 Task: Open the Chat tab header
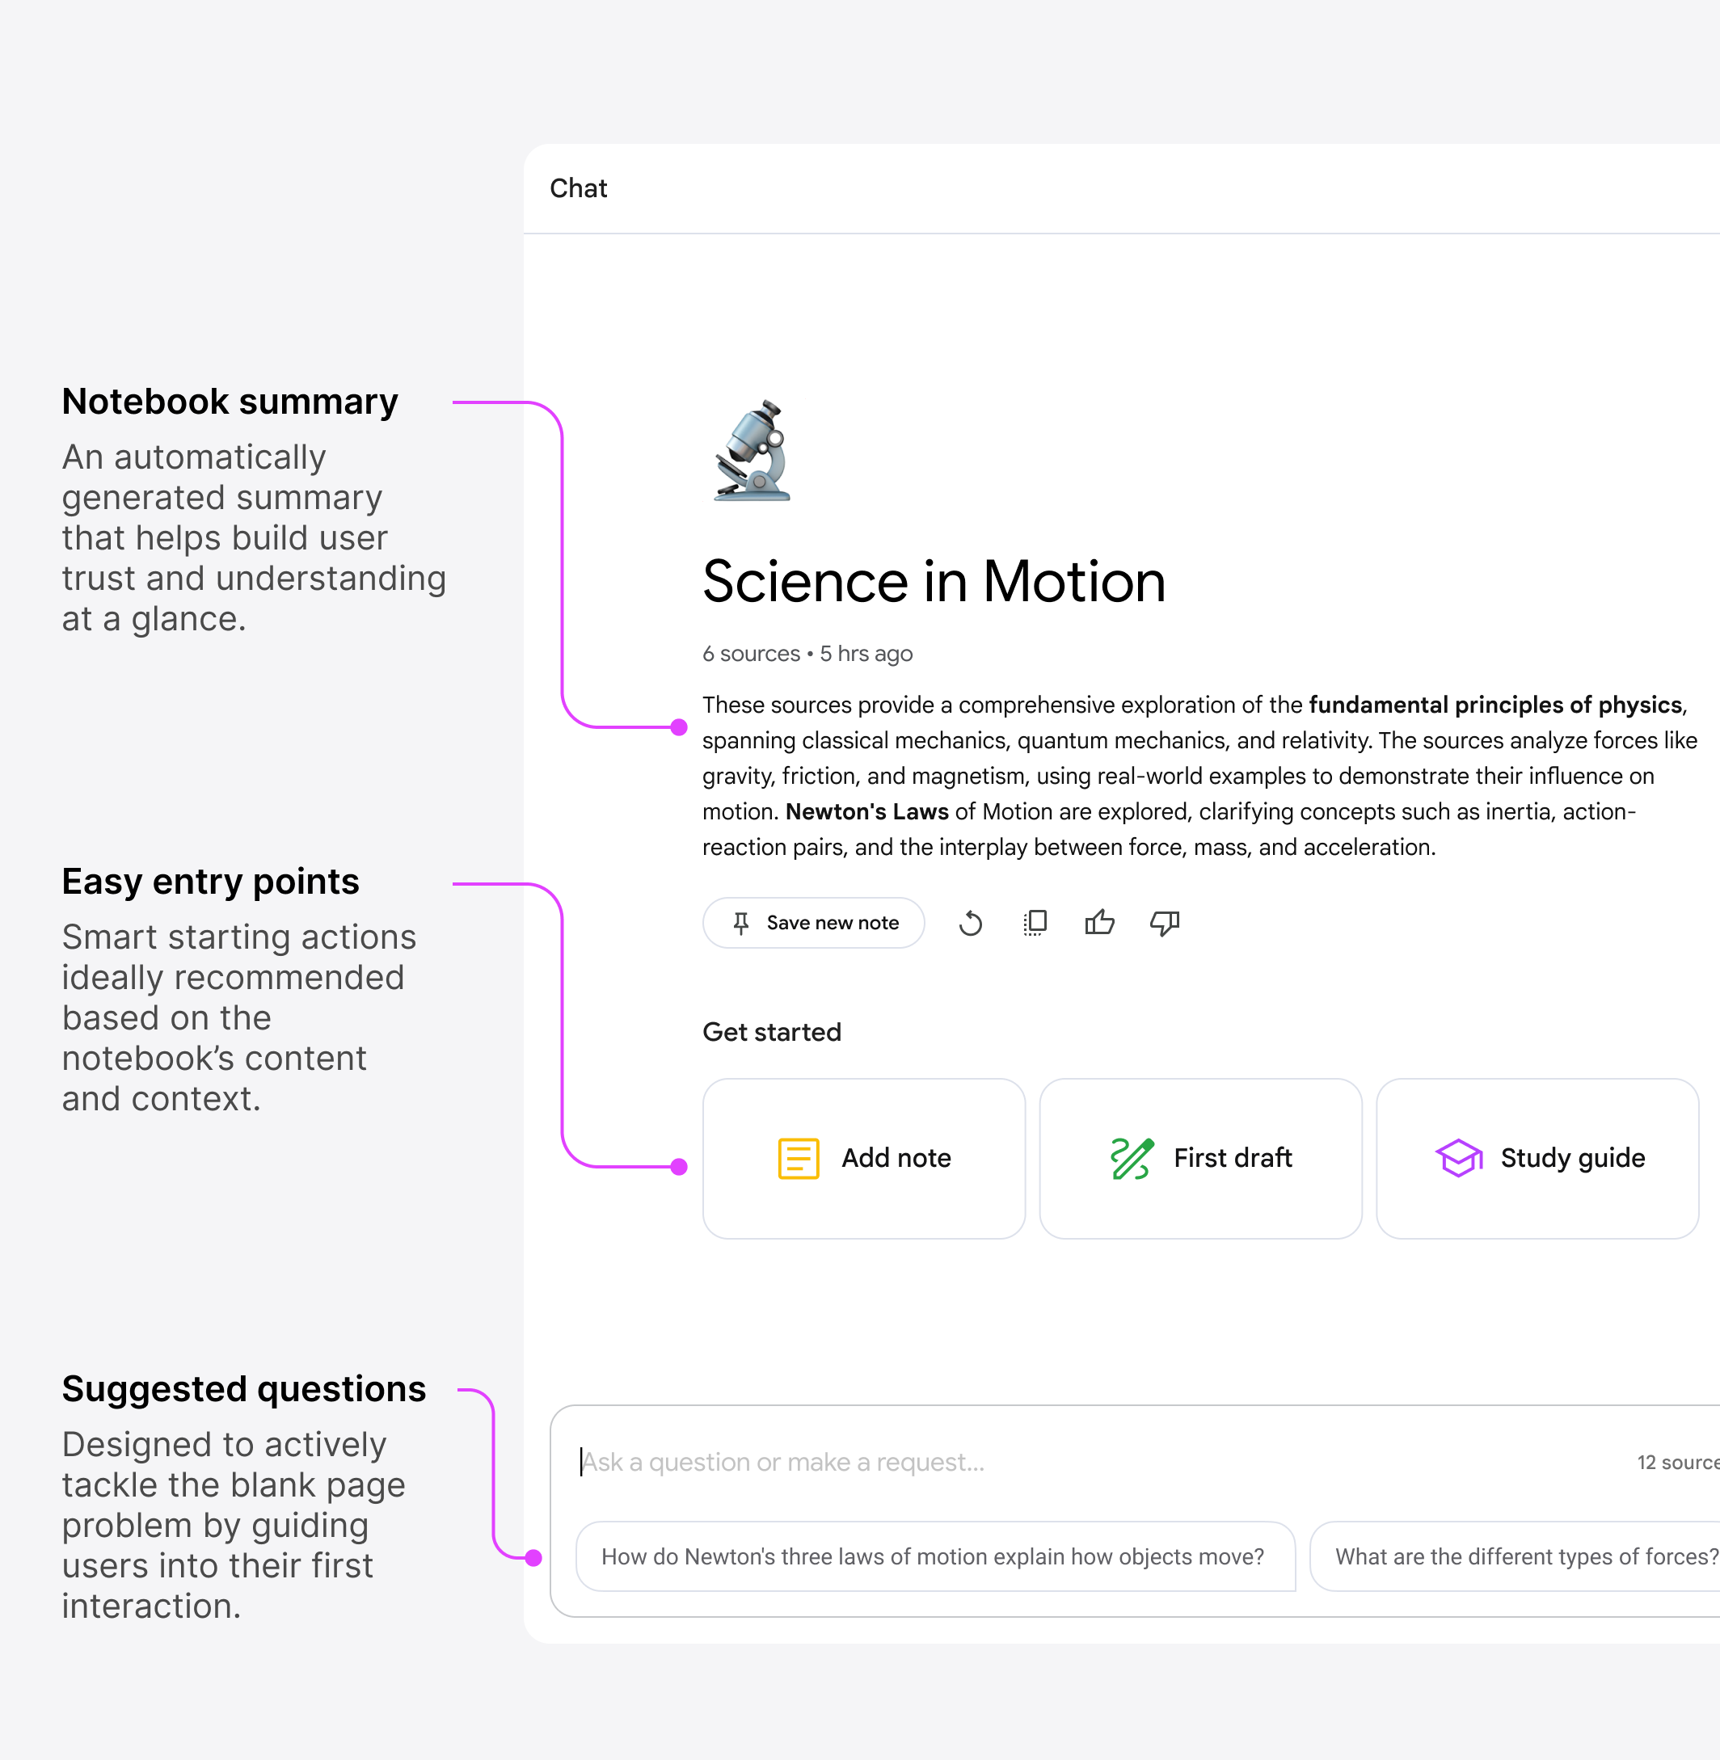[578, 189]
